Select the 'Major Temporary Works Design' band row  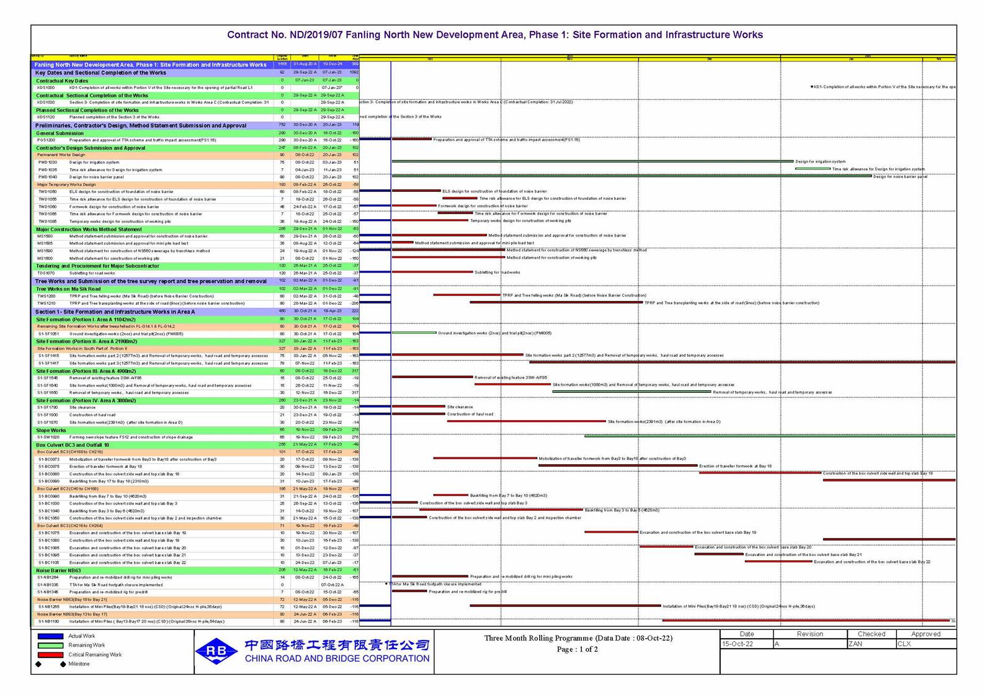pos(195,184)
